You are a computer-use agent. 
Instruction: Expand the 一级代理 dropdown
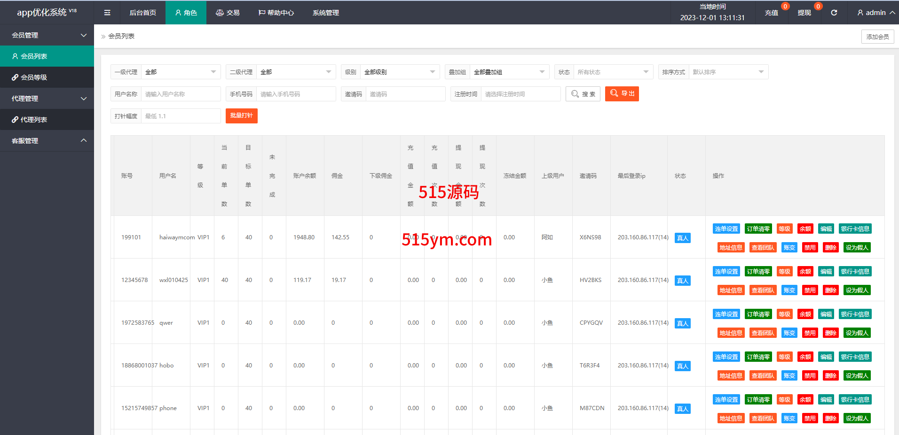181,72
